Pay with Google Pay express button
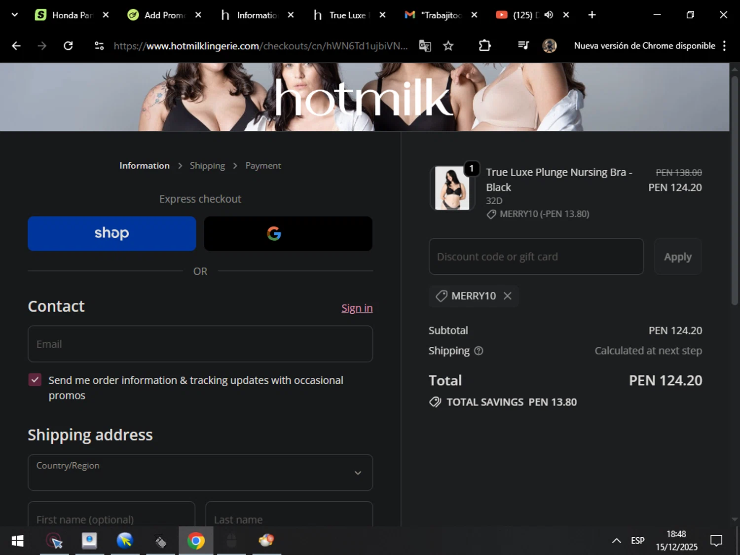The image size is (740, 555). (288, 233)
